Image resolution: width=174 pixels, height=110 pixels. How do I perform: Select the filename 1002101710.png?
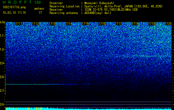(x=14, y=7)
